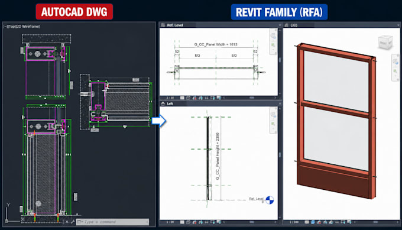Click vertical scrollbar thumb in Ref. Level view

click(x=280, y=60)
